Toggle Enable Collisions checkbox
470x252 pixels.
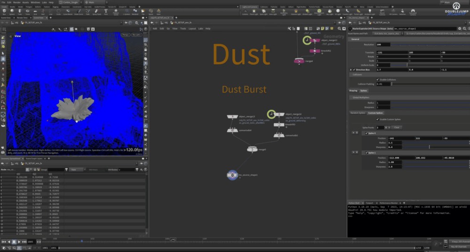tap(378, 80)
